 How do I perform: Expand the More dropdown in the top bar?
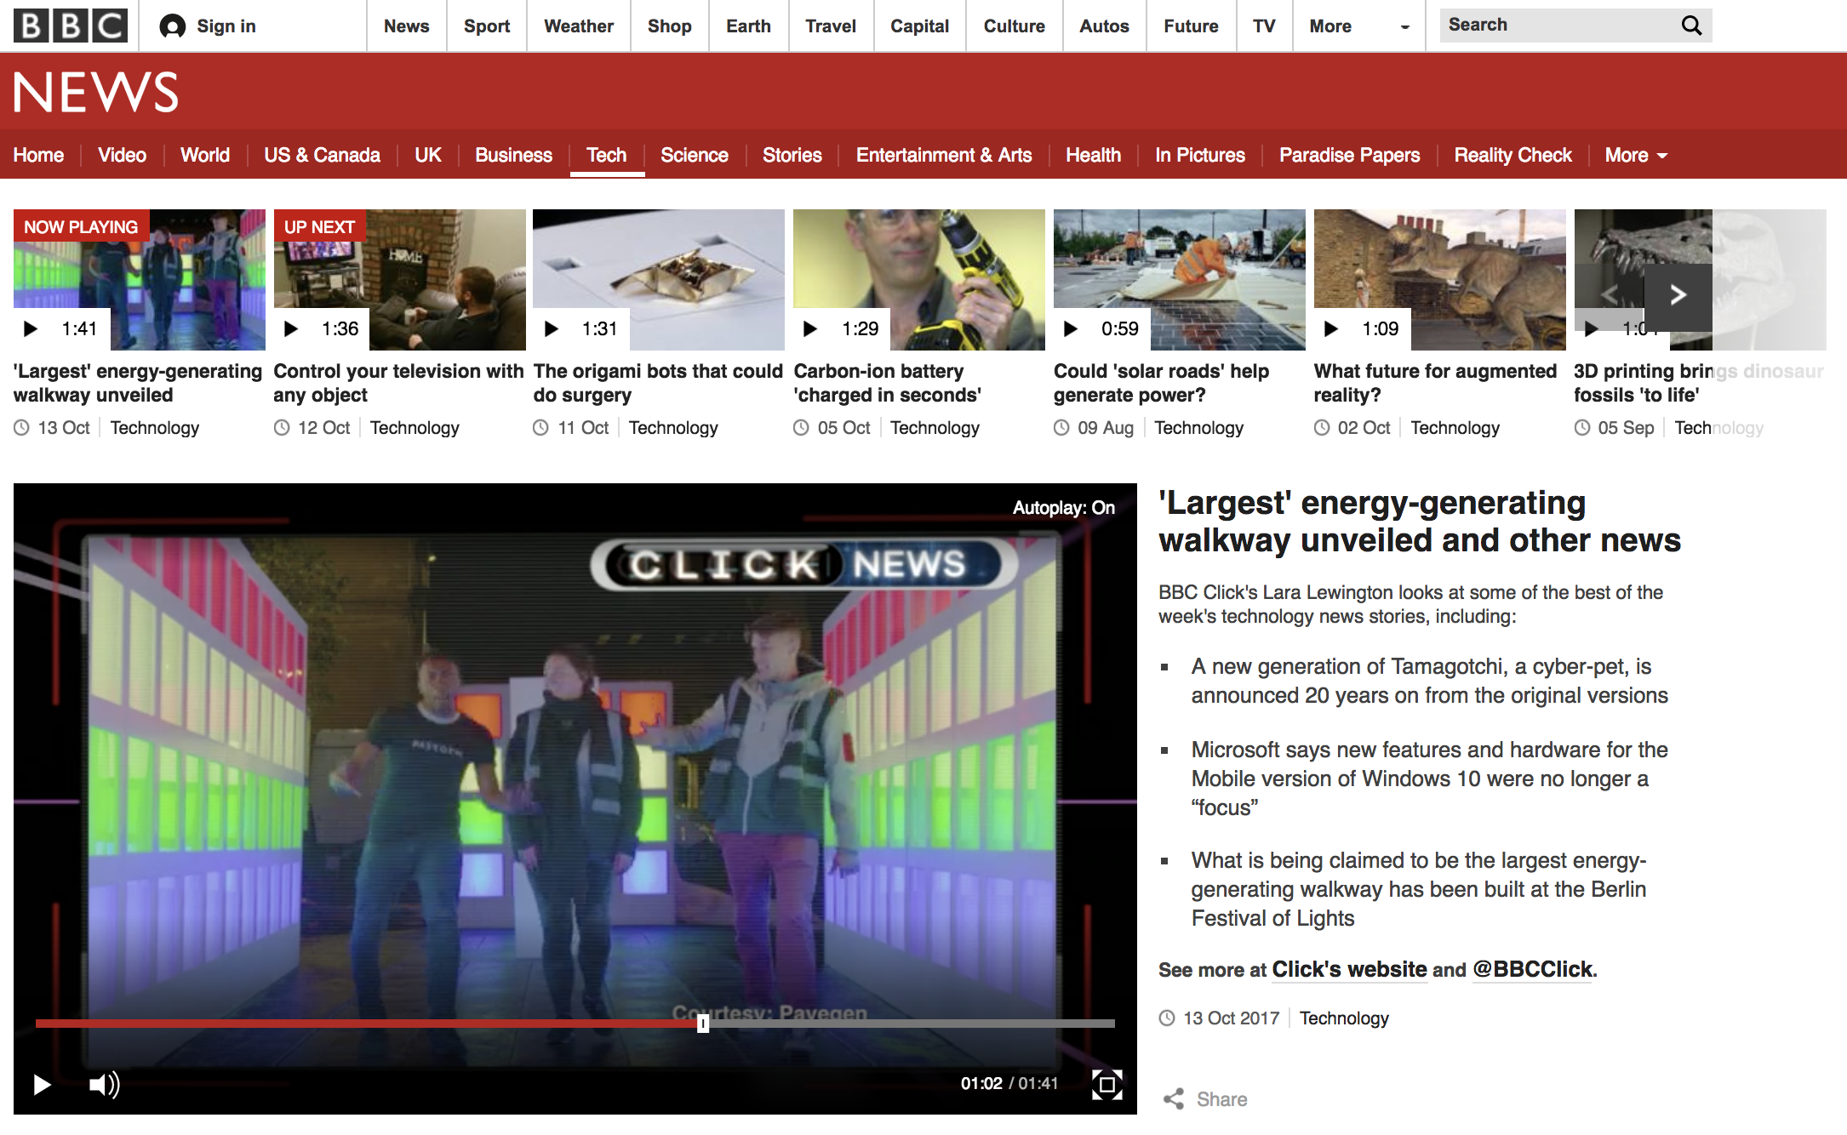1358,26
